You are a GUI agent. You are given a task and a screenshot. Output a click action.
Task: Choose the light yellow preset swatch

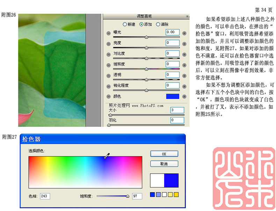click(170, 195)
